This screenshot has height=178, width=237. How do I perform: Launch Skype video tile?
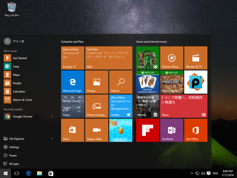[x=97, y=130]
